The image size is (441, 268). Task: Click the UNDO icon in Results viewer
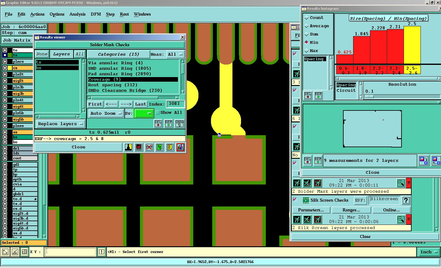point(179,124)
